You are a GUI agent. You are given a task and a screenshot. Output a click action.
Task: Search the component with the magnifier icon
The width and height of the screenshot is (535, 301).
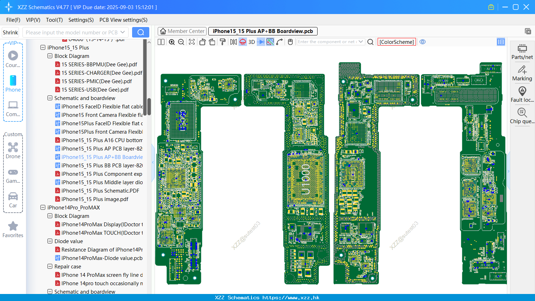370,42
